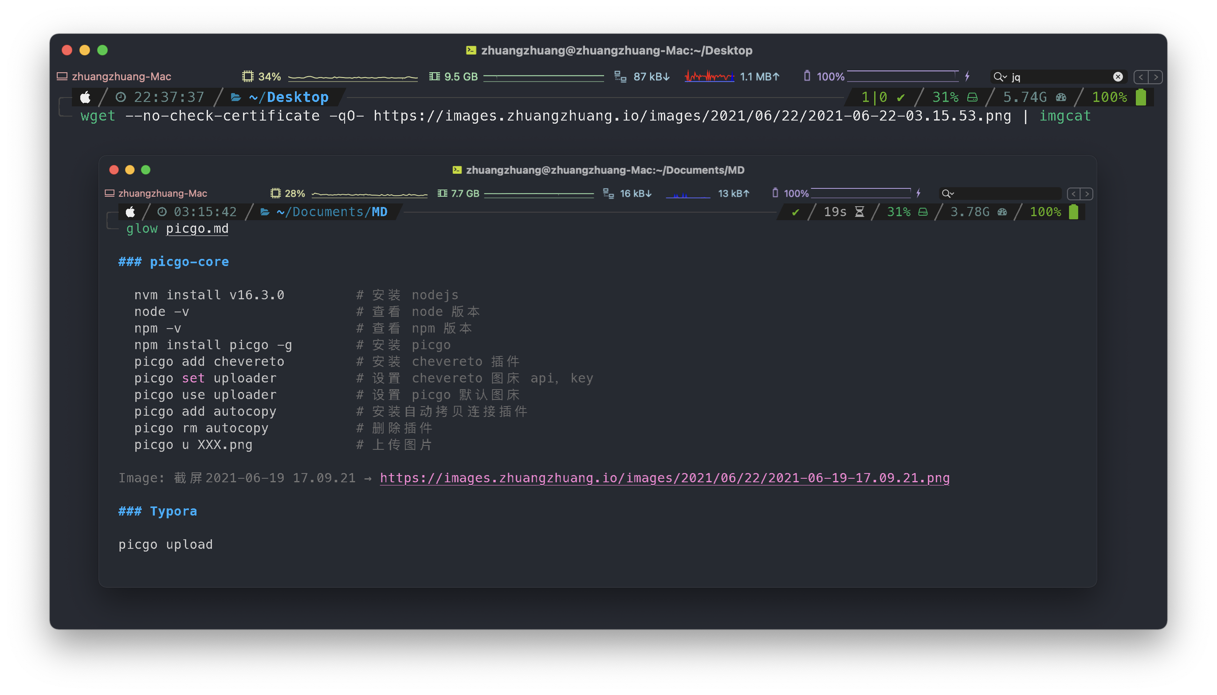Click the Apple logo in the Documents/MD prompt

(130, 212)
